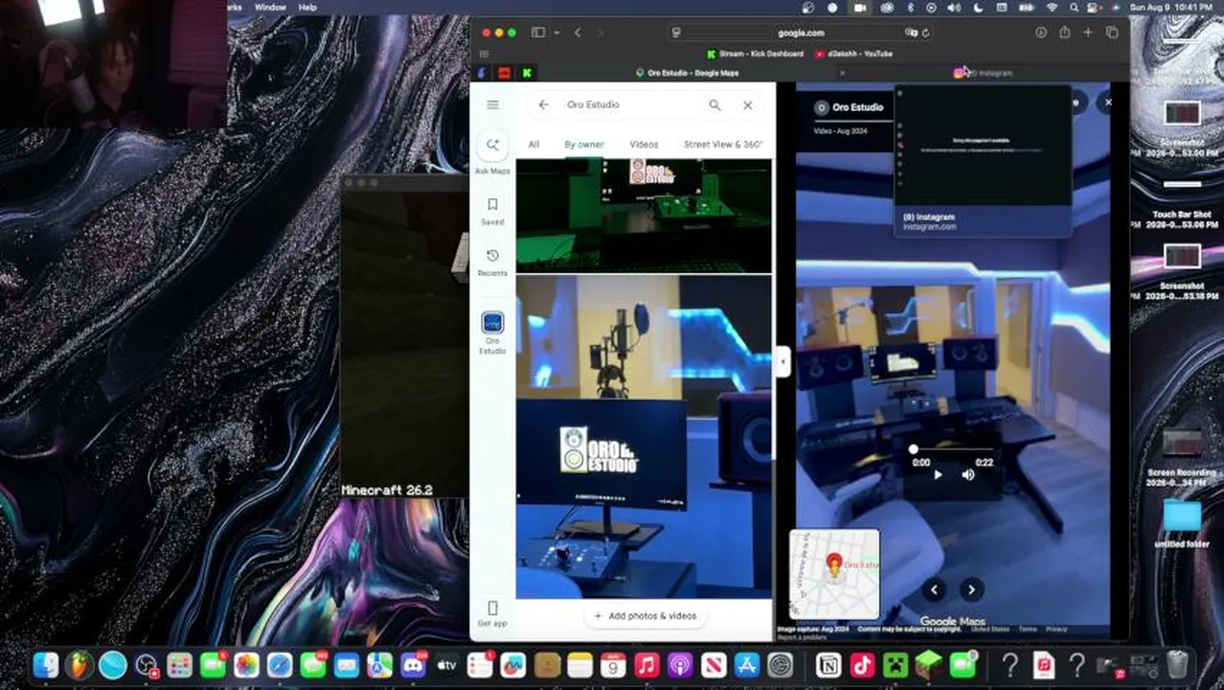The image size is (1224, 690).
Task: Open Discord from the Dock
Action: point(414,664)
